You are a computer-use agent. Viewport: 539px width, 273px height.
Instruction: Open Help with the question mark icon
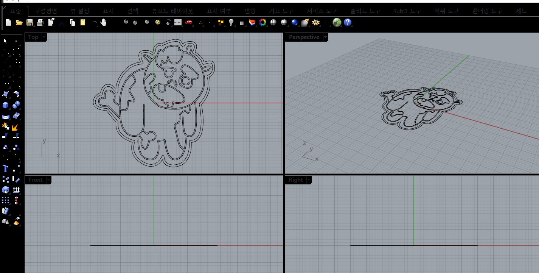click(348, 23)
